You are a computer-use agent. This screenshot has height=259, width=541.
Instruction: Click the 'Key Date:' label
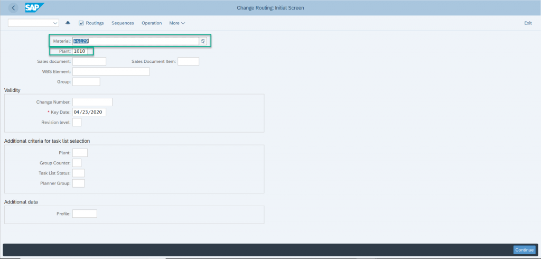pyautogui.click(x=60, y=112)
